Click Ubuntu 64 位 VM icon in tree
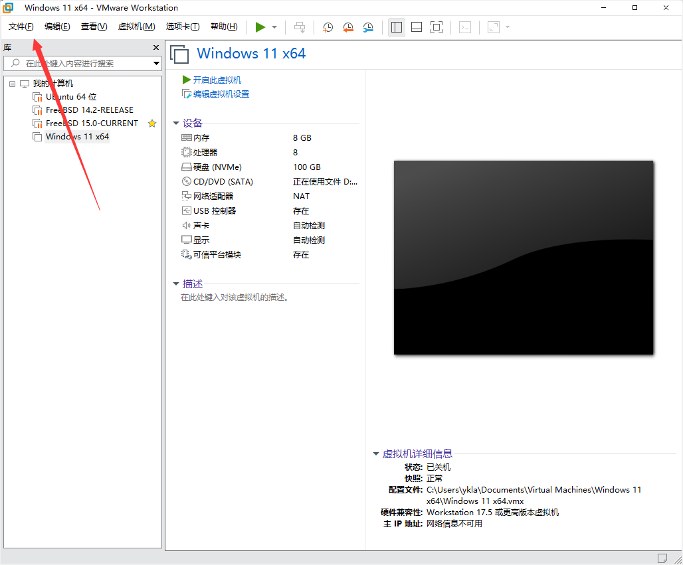Image resolution: width=683 pixels, height=565 pixels. [37, 97]
